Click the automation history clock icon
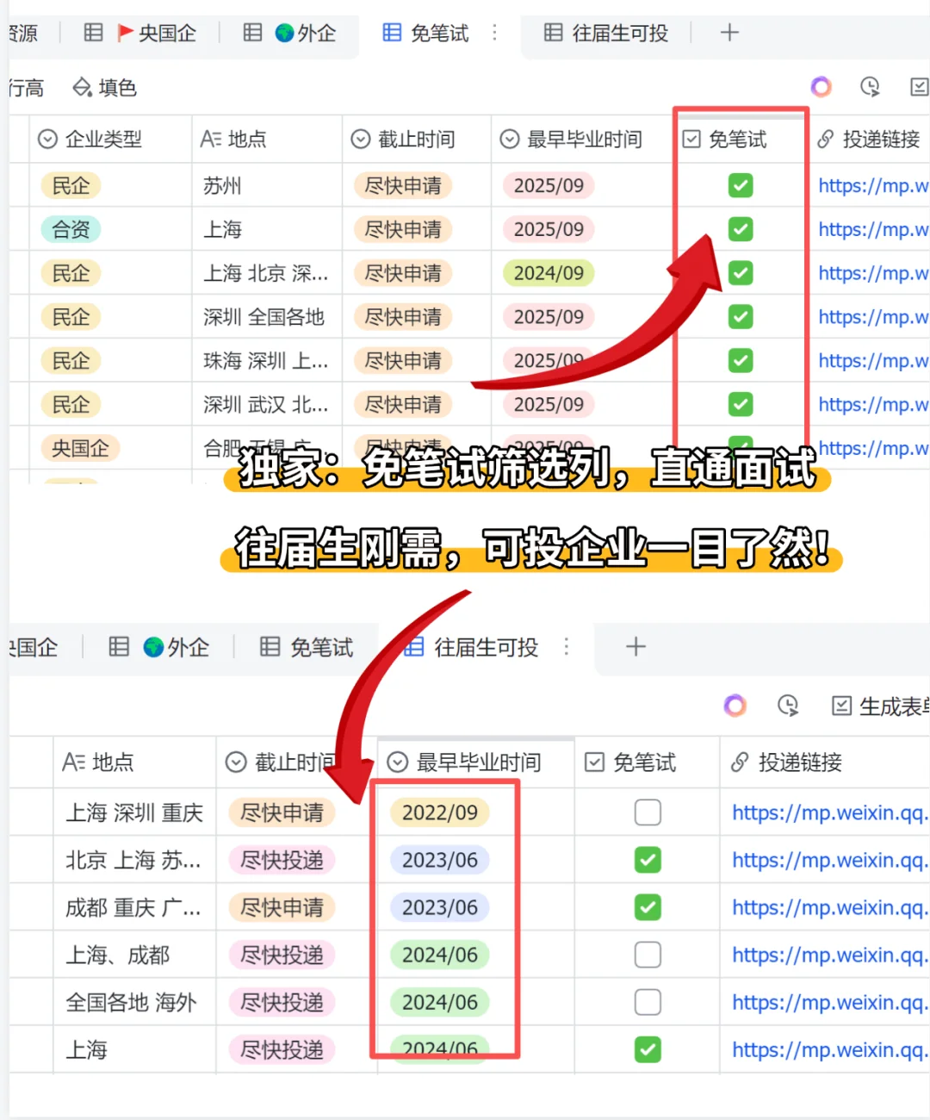The image size is (930, 1120). 869,87
